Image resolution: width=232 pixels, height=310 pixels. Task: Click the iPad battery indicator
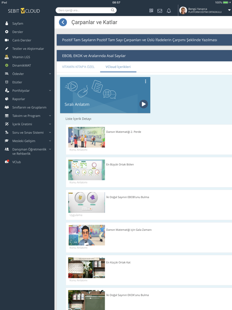[x=226, y=2]
